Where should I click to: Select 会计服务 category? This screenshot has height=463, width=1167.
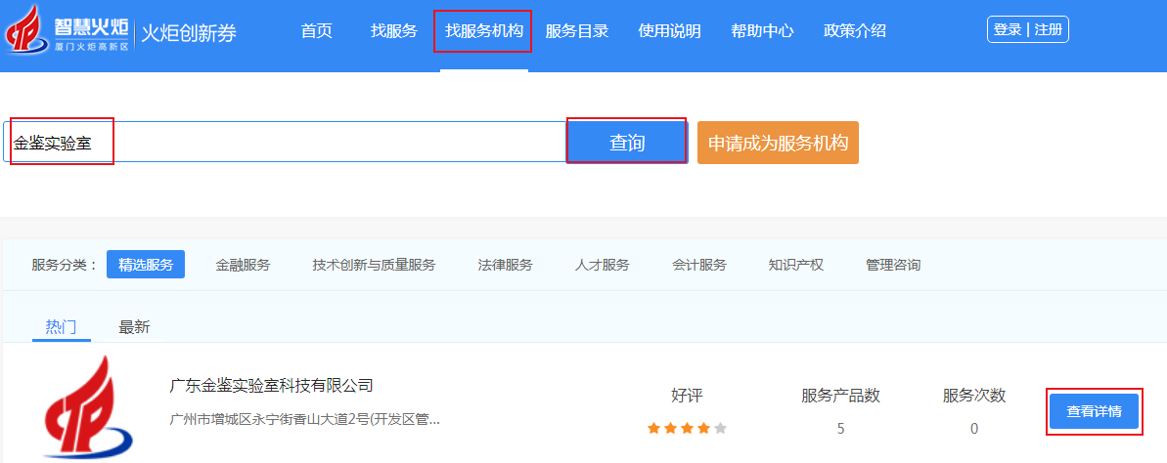(x=698, y=265)
